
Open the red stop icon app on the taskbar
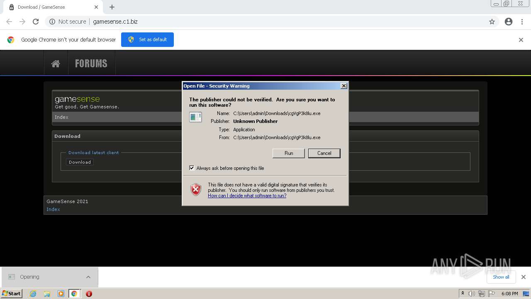pos(89,294)
